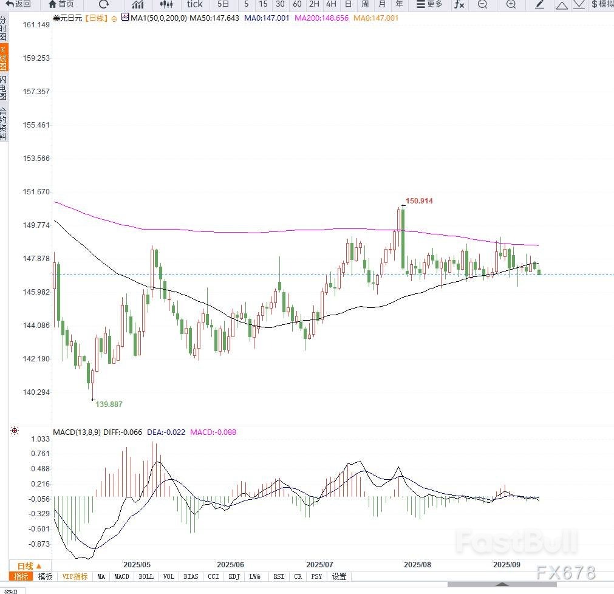Collapse the 日线 legend with circle-minus icon
The image size is (614, 594).
(114, 18)
